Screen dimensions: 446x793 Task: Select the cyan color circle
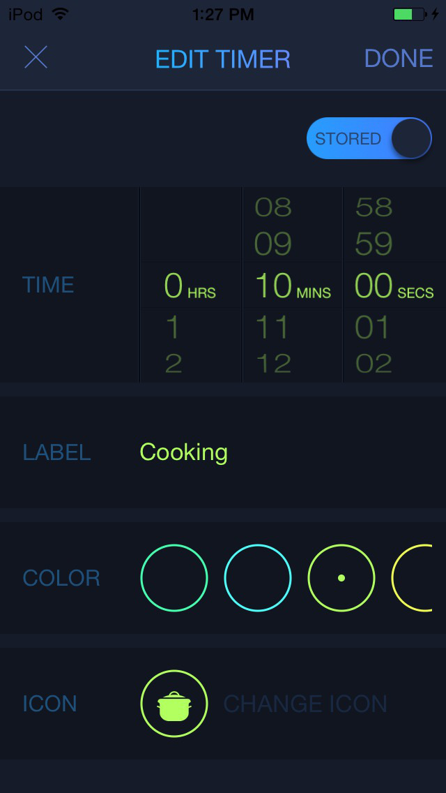pyautogui.click(x=258, y=578)
